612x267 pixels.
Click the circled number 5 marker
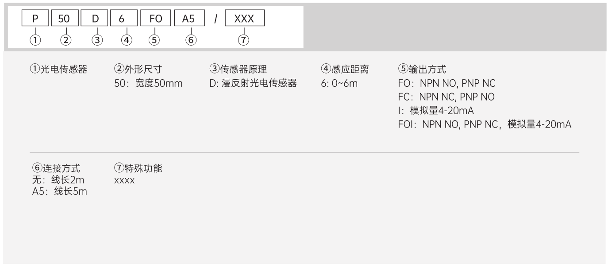tap(154, 40)
